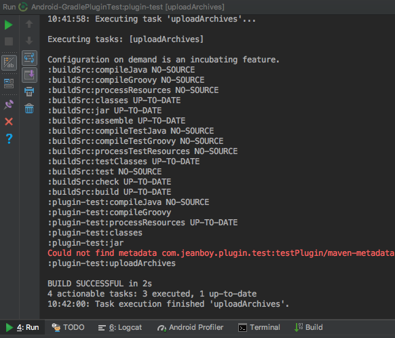This screenshot has width=395, height=338.
Task: Open the TODO tool window tab
Action: 68,327
